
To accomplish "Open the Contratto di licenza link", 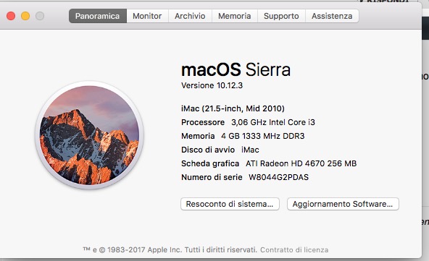I will click(x=294, y=250).
